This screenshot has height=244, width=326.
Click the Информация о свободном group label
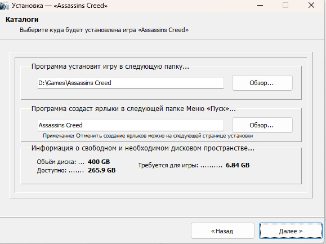(x=143, y=148)
